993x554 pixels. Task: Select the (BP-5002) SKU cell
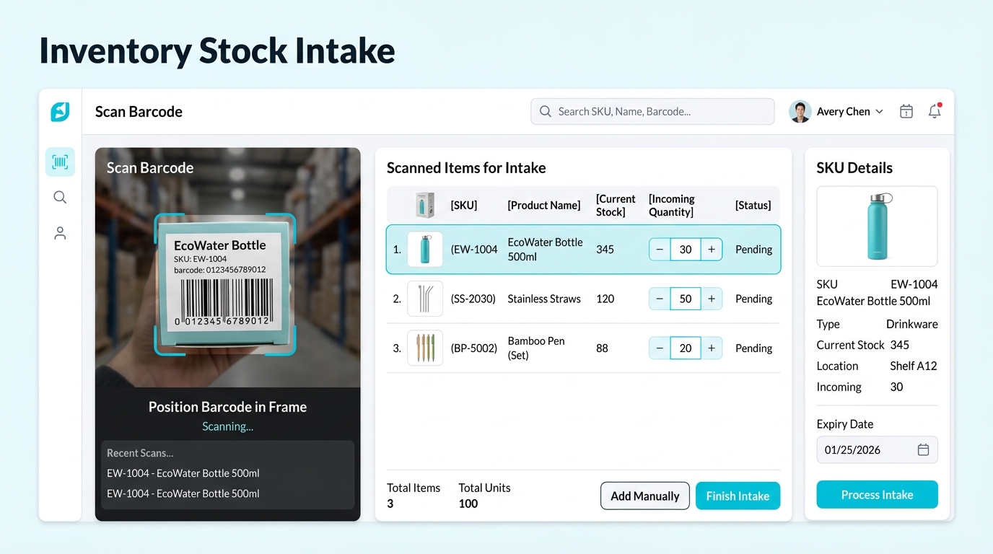(474, 348)
